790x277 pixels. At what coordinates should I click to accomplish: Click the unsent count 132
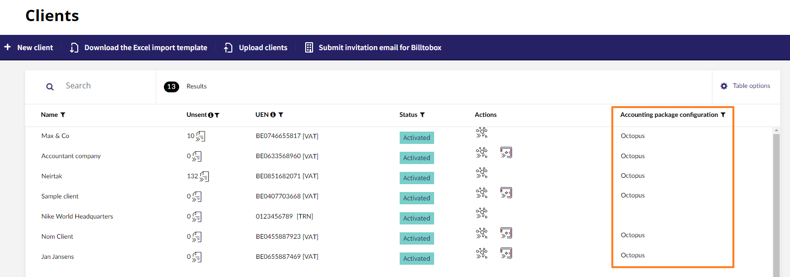(x=192, y=176)
